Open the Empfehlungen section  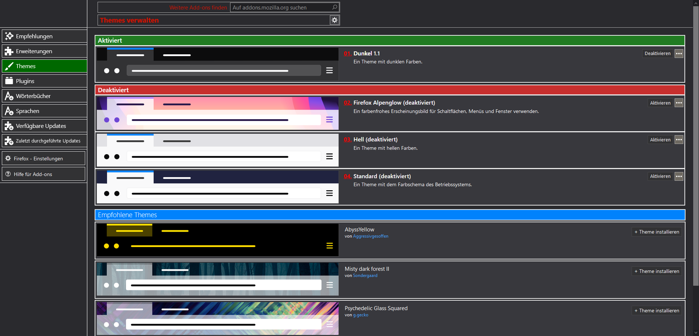[44, 36]
